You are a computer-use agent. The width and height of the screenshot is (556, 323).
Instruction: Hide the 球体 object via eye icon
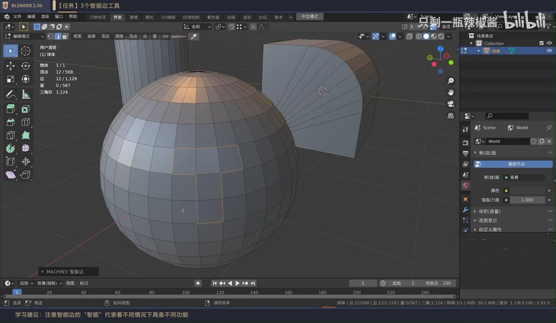[549, 51]
